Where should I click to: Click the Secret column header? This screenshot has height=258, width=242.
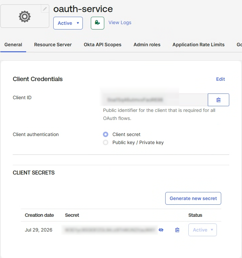pos(72,215)
